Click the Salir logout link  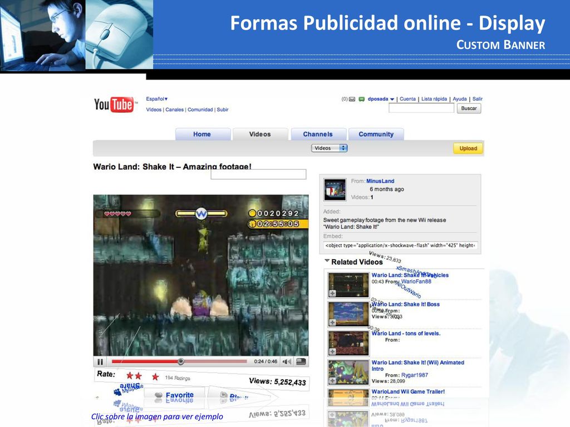477,99
